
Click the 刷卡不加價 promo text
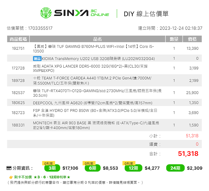pos(23,177)
